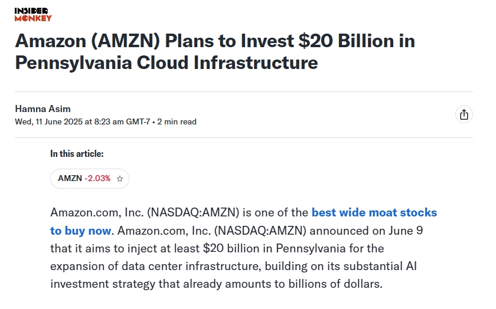Click the 'In this article:' label
The width and height of the screenshot is (496, 309).
[x=77, y=154]
